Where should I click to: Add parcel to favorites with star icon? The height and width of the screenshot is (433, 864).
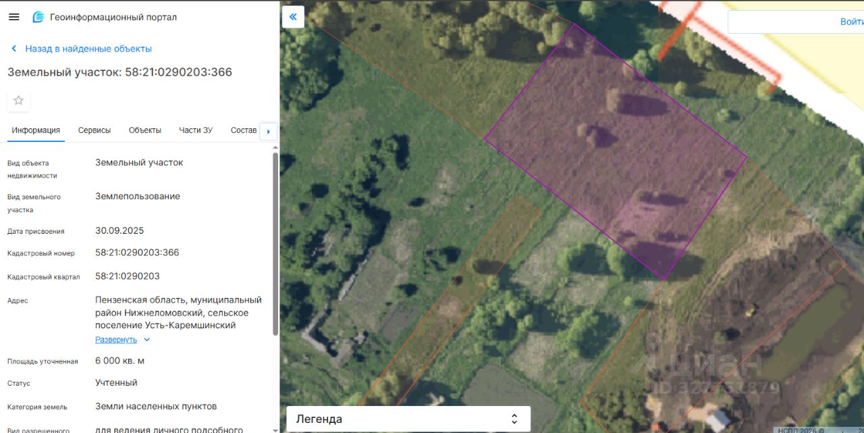click(x=19, y=101)
